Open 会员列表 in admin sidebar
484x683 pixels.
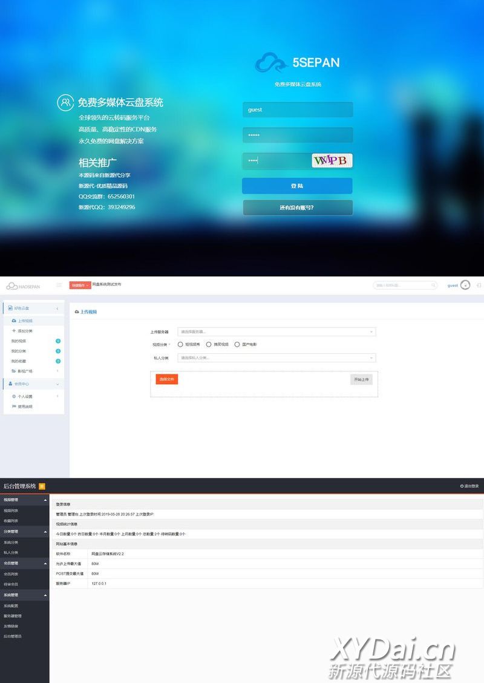tap(11, 574)
